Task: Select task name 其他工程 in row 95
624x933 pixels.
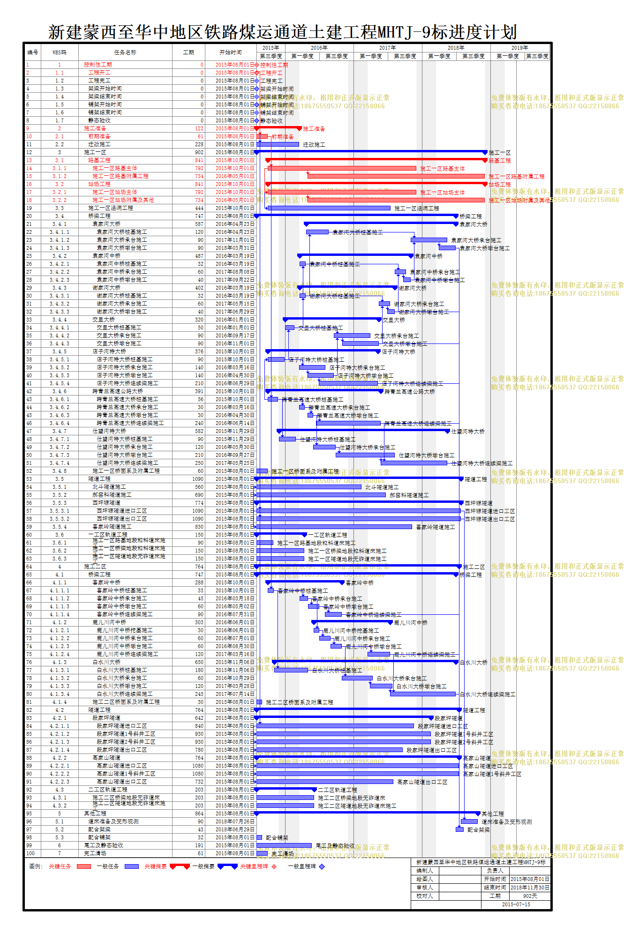Action: click(95, 814)
